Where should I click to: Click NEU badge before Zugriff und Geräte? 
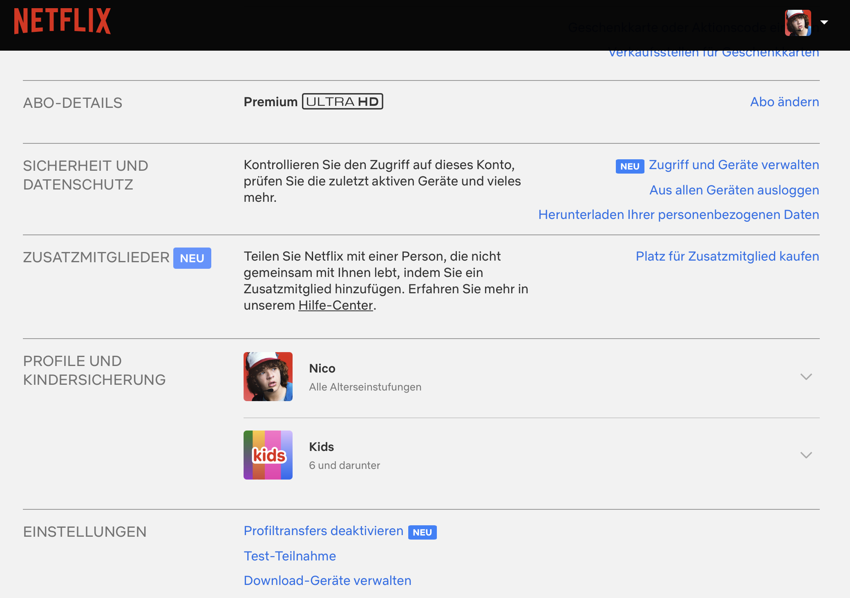coord(630,166)
